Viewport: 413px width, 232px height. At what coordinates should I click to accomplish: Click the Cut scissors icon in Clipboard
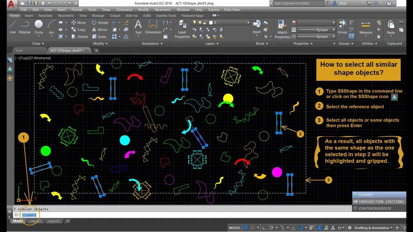[x=401, y=23]
